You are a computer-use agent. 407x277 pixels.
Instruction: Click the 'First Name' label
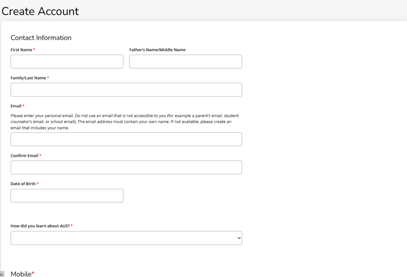click(21, 50)
